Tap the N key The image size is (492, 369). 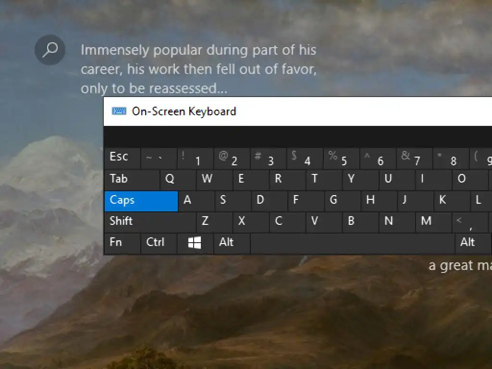[x=397, y=222]
